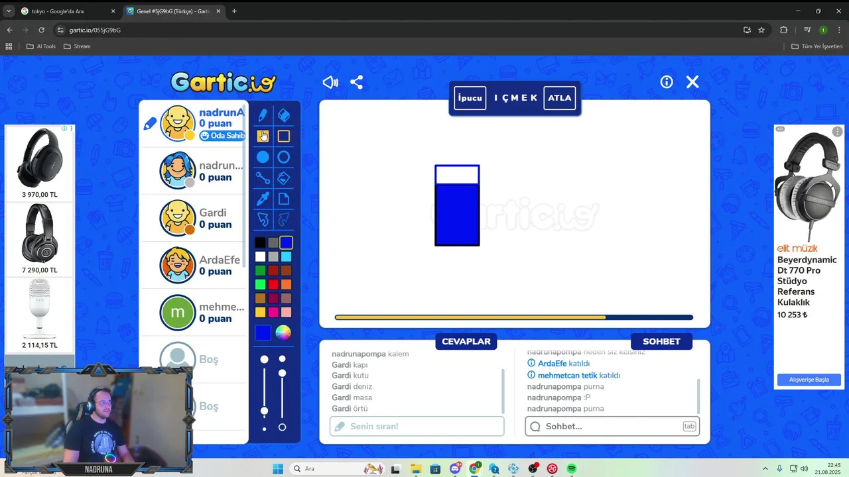
Task: Open the Windows taskbar search box
Action: pyautogui.click(x=337, y=468)
